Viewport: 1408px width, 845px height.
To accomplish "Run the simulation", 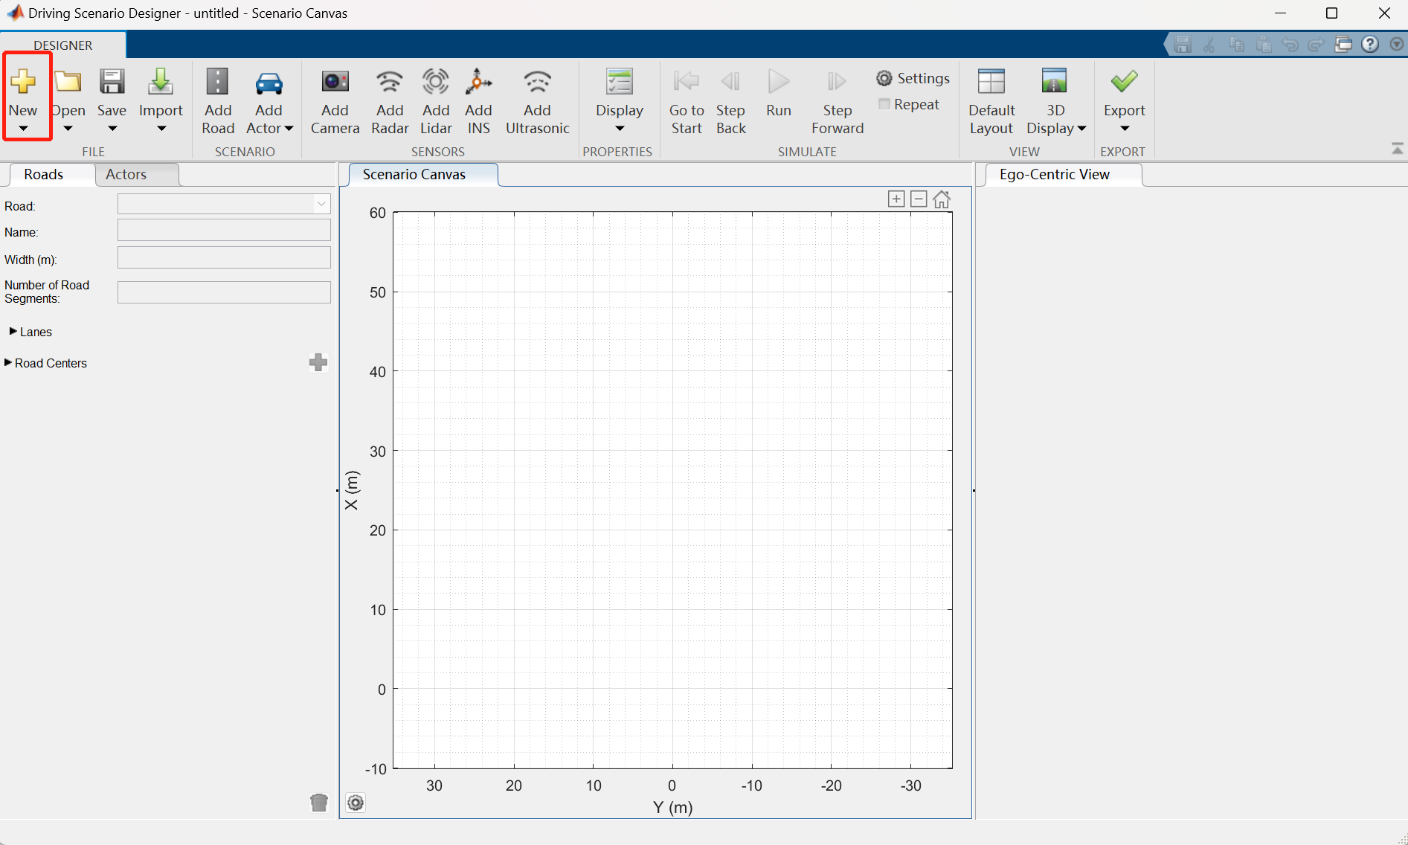I will pyautogui.click(x=779, y=93).
